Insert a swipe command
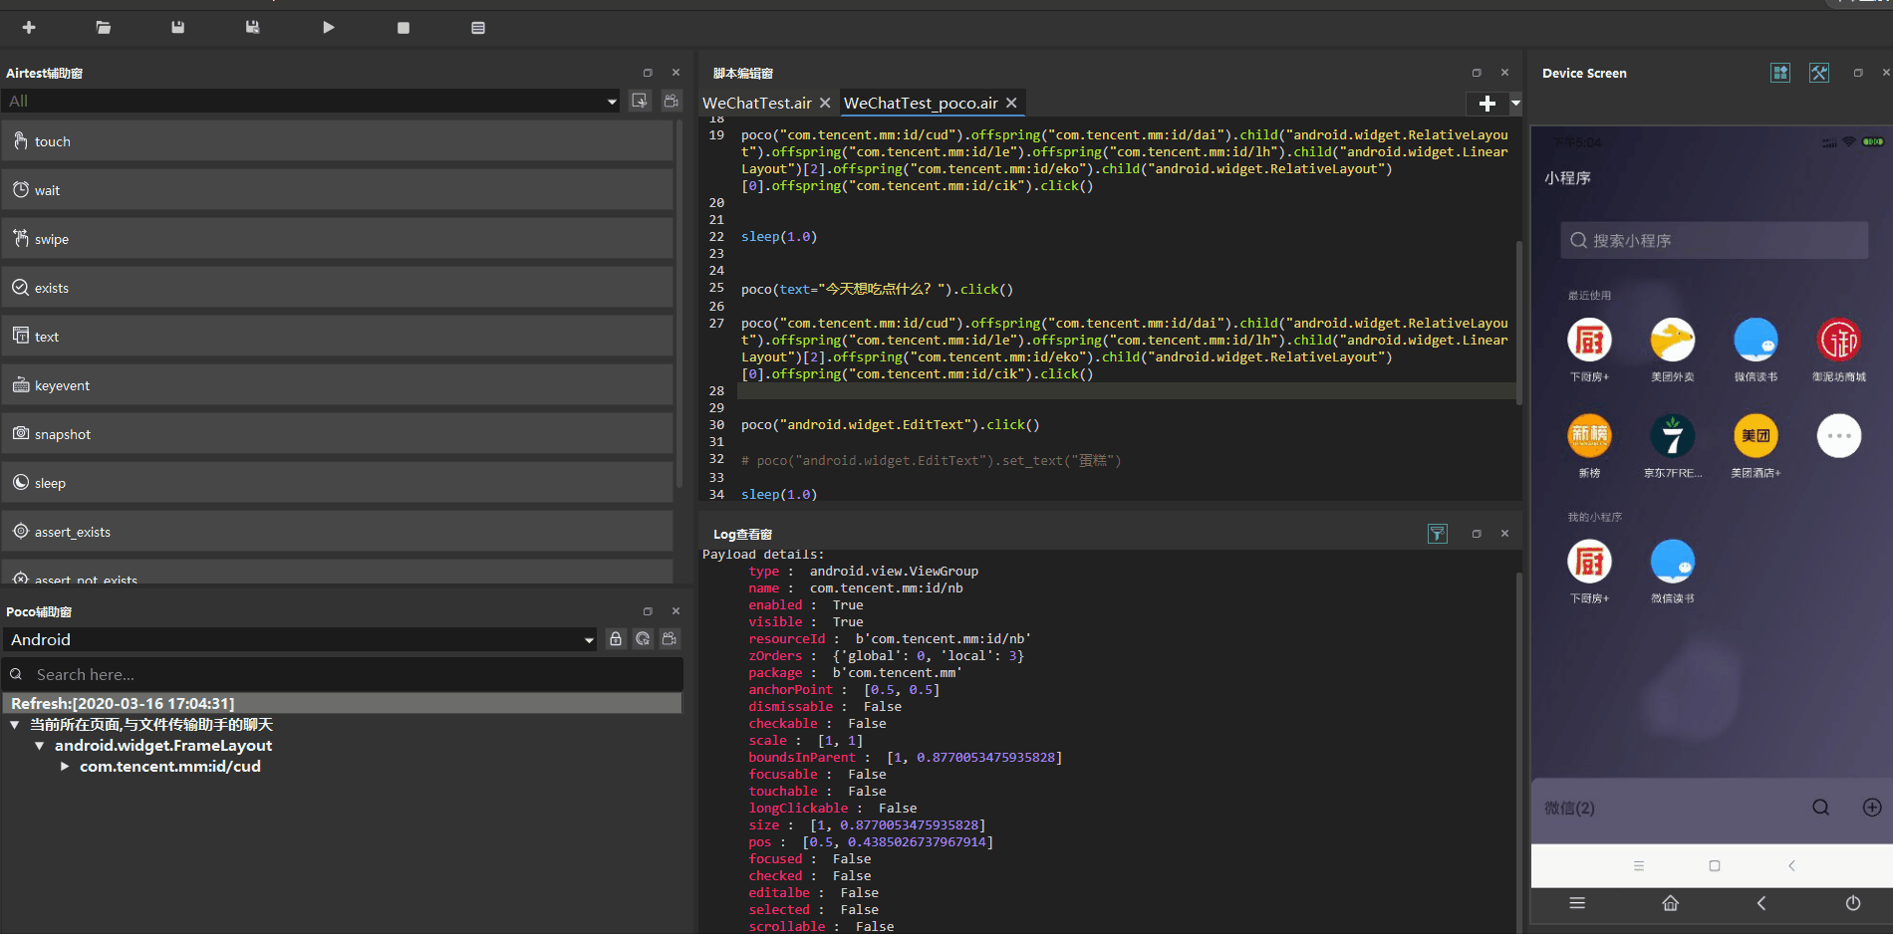Screen dimensions: 1893x934 [x=337, y=239]
